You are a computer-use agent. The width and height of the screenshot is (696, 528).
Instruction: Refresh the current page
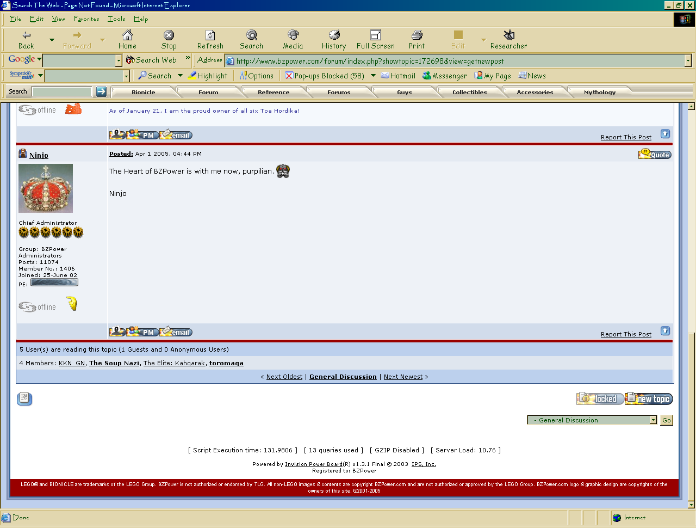point(210,40)
